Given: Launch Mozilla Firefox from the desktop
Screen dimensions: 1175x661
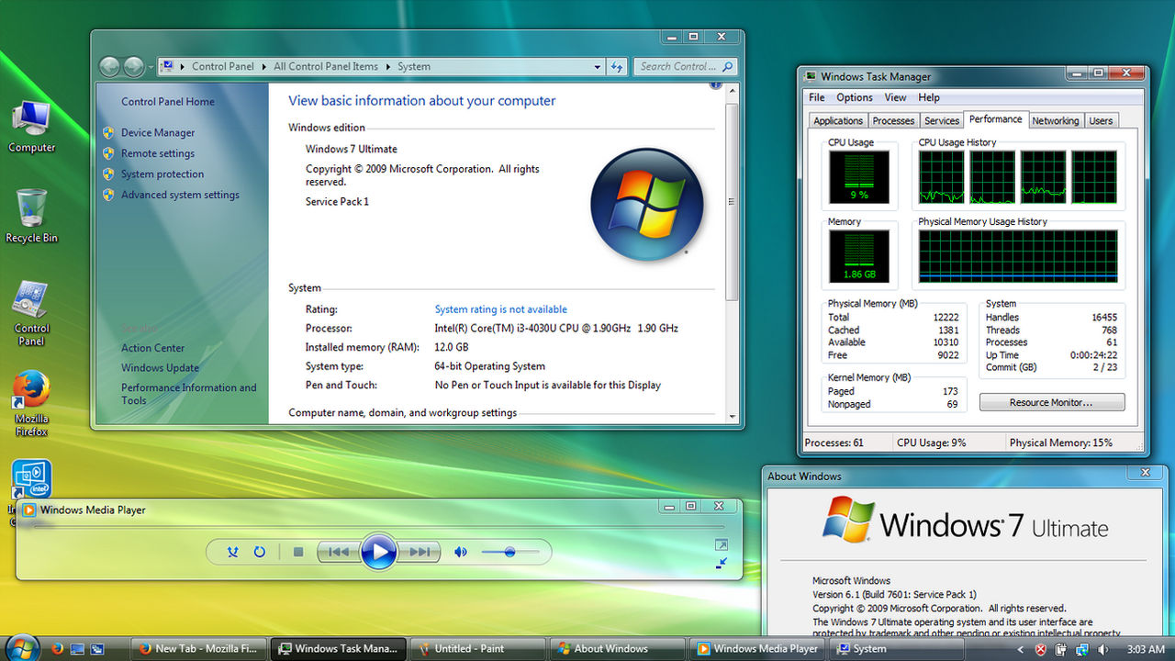Looking at the screenshot, I should (31, 404).
